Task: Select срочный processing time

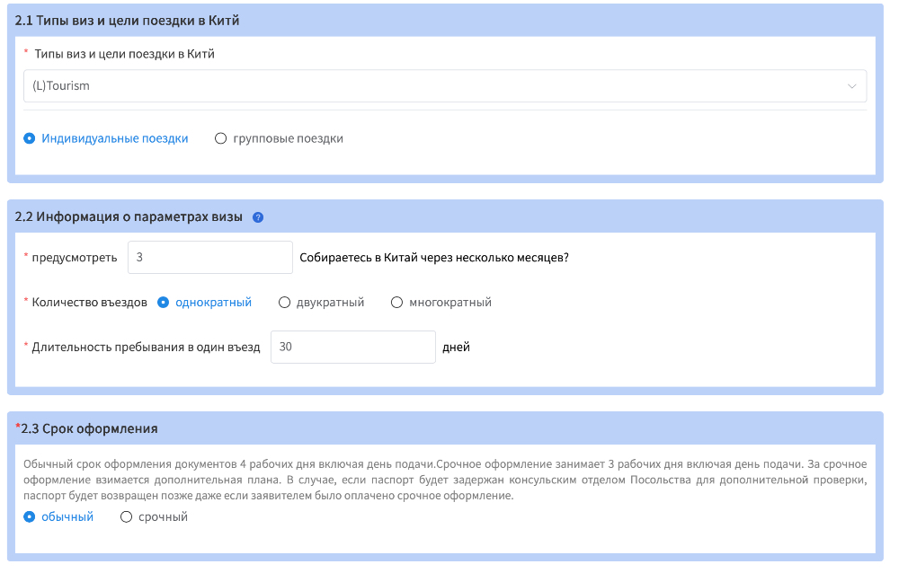Action: click(127, 516)
